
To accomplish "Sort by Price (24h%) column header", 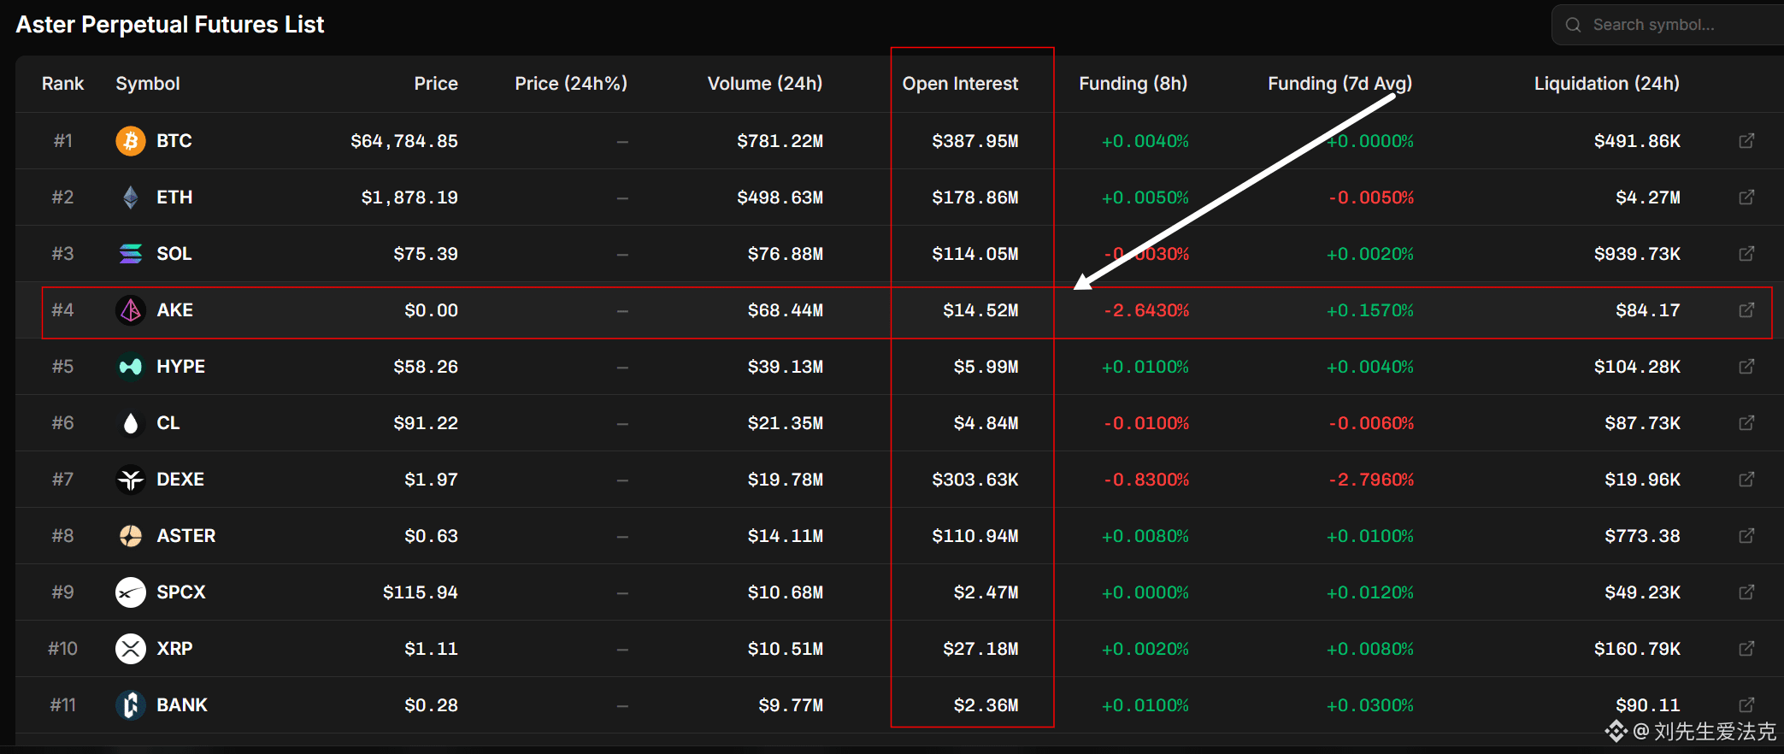I will pyautogui.click(x=571, y=84).
